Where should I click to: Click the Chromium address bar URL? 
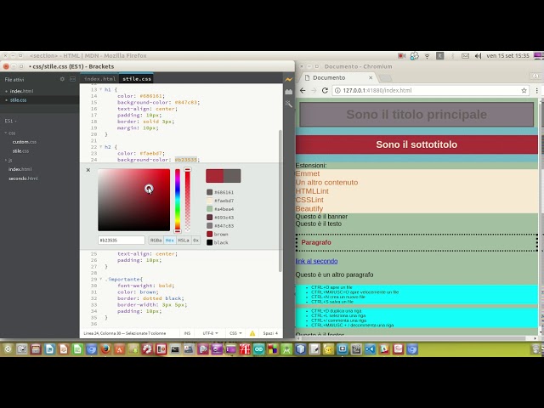pos(430,90)
